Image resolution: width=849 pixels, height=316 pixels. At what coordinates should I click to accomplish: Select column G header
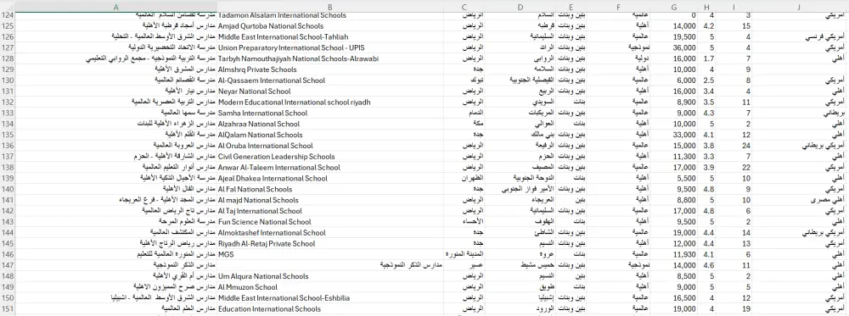[674, 7]
